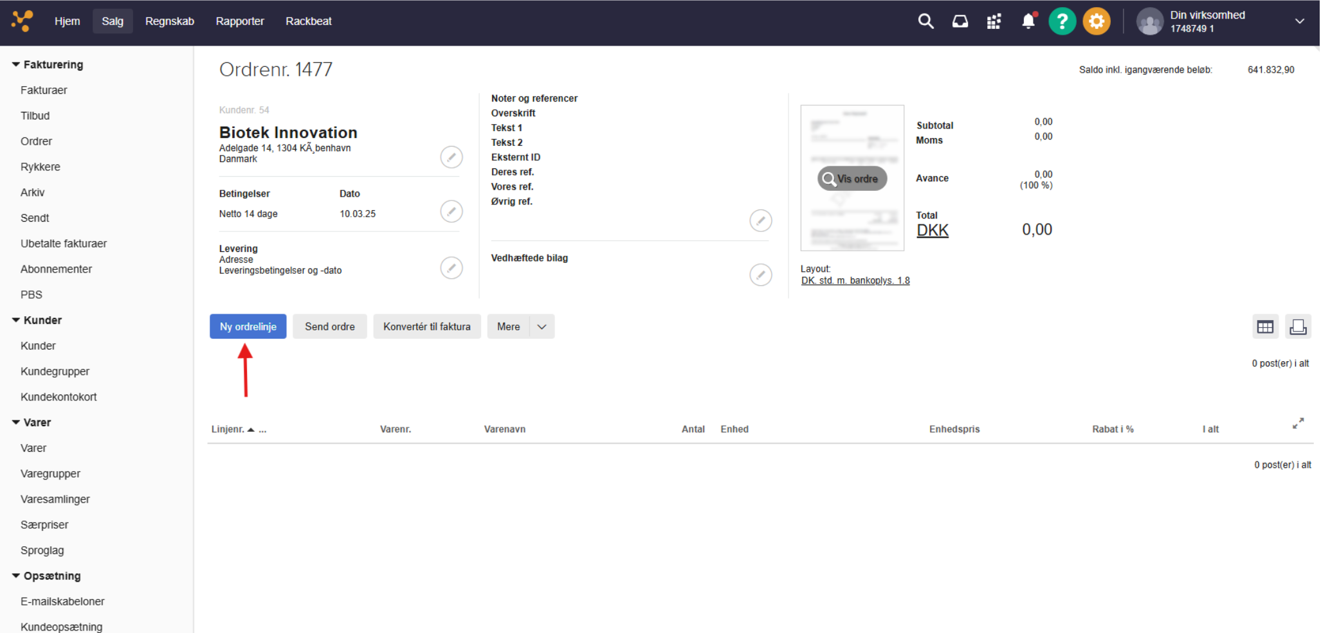
Task: Click the expand table arrows icon
Action: click(1298, 423)
